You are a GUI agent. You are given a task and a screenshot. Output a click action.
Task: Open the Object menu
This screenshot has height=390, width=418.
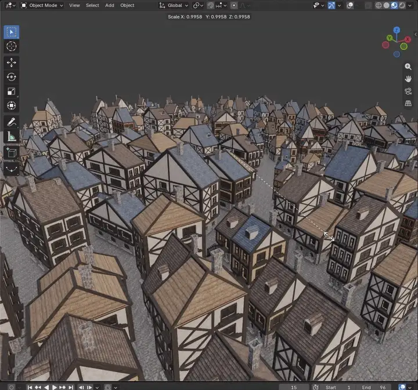pos(127,5)
